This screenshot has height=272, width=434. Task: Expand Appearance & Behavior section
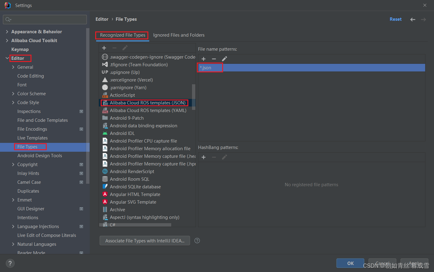click(x=7, y=32)
